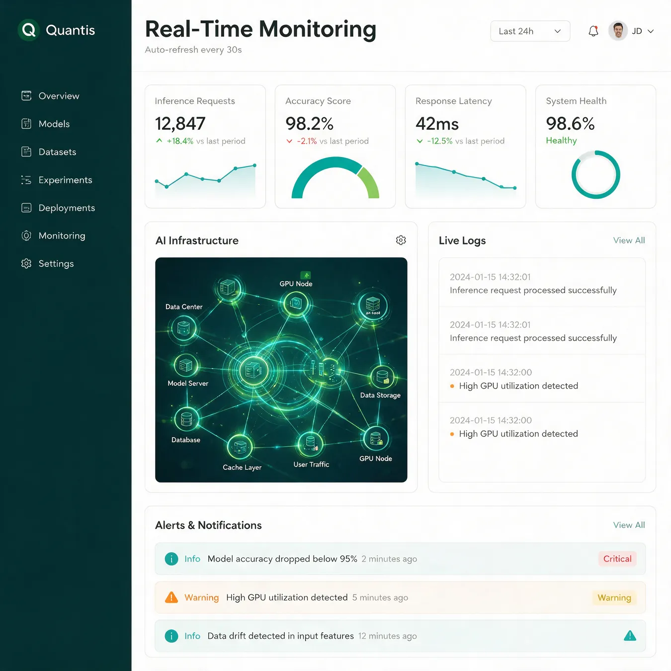Click View All in Live Logs
The image size is (671, 671).
(x=629, y=240)
